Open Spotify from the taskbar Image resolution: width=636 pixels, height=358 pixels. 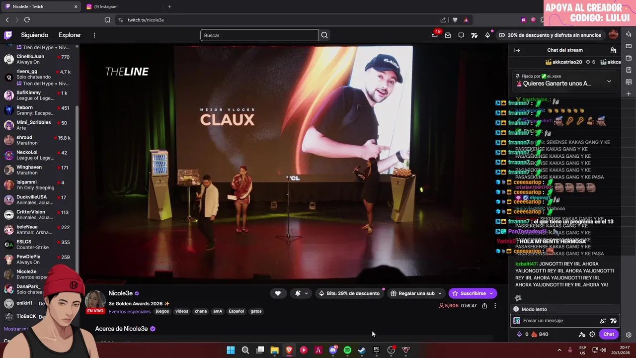pos(347,350)
